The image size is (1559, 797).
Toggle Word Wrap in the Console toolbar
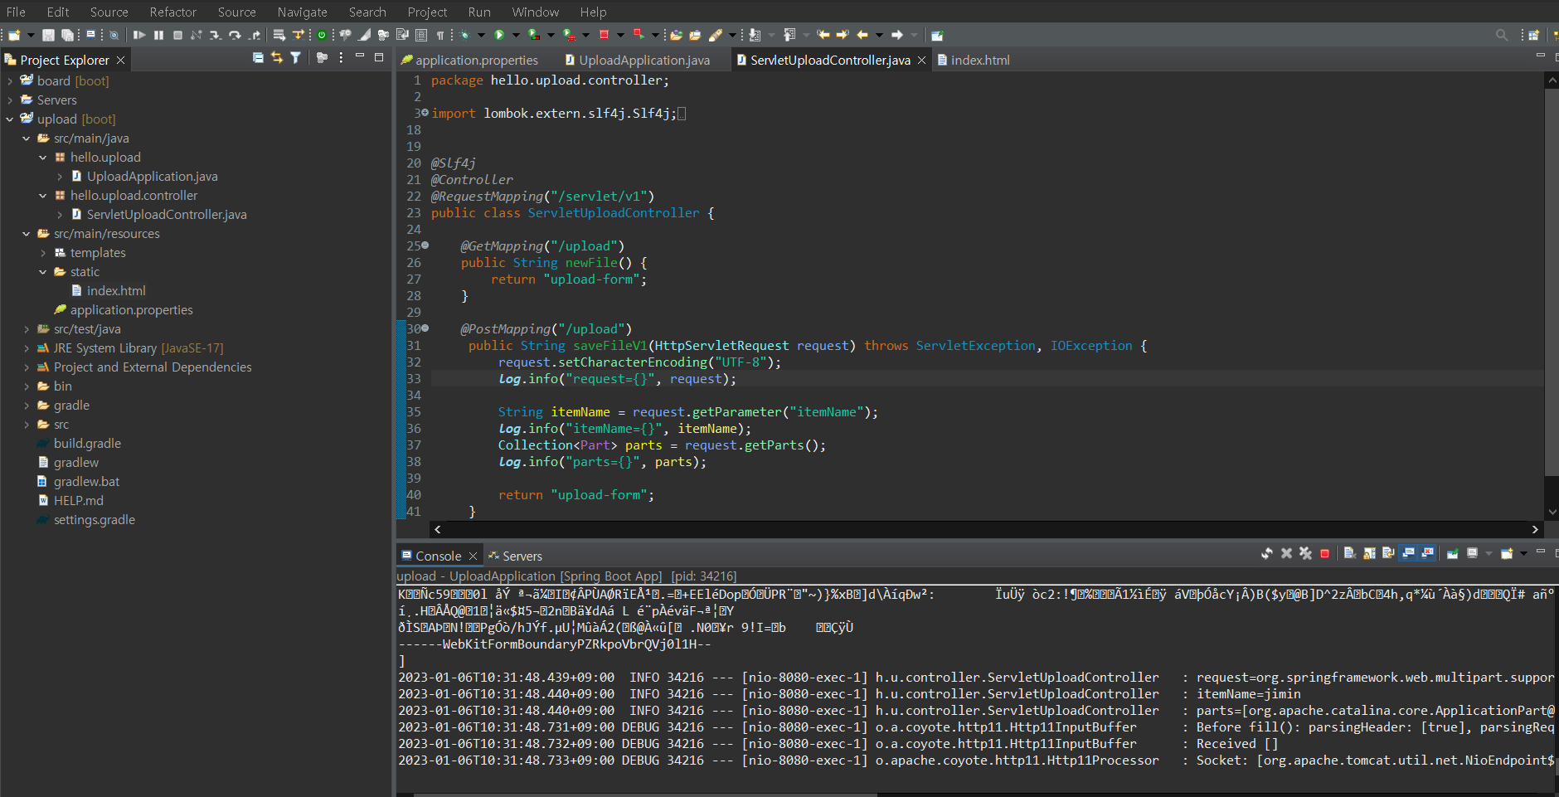point(1388,554)
